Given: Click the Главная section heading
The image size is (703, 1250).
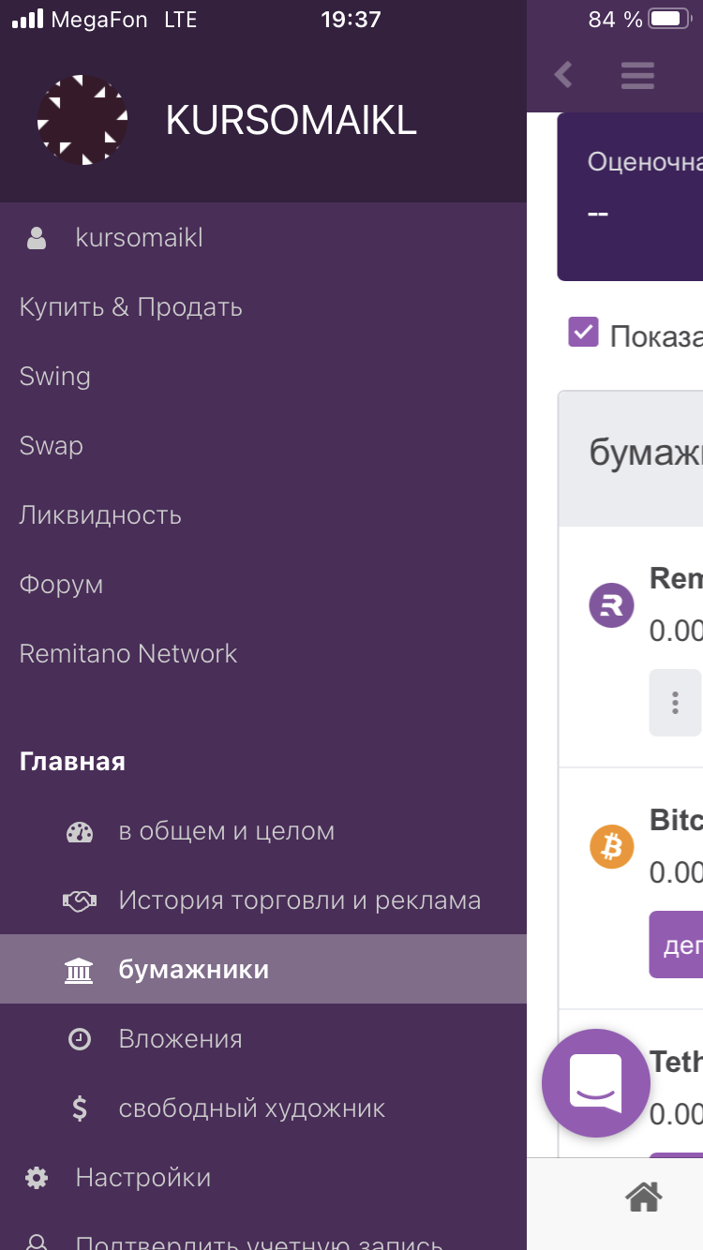Looking at the screenshot, I should [x=72, y=761].
